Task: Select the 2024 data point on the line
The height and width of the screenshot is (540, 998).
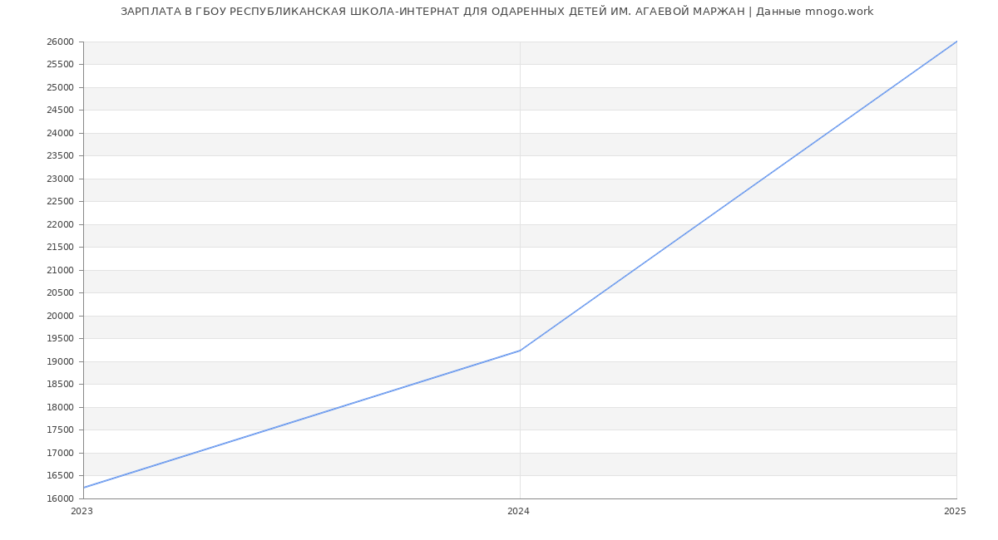Action: [520, 351]
